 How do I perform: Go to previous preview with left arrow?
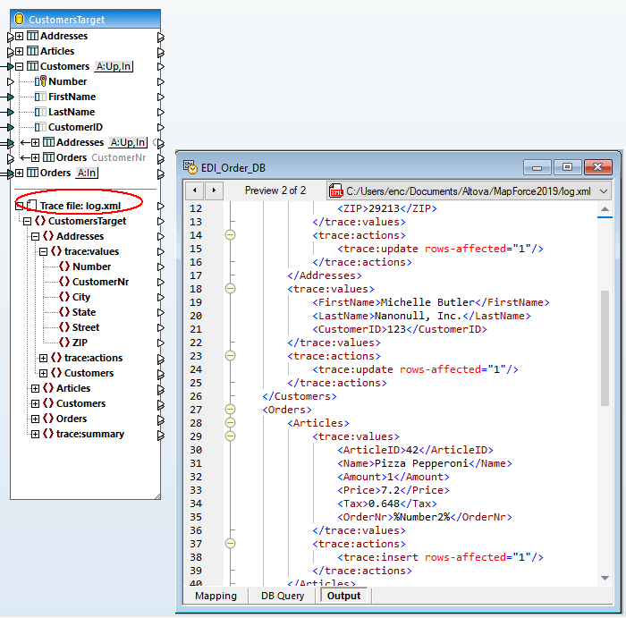pyautogui.click(x=195, y=190)
